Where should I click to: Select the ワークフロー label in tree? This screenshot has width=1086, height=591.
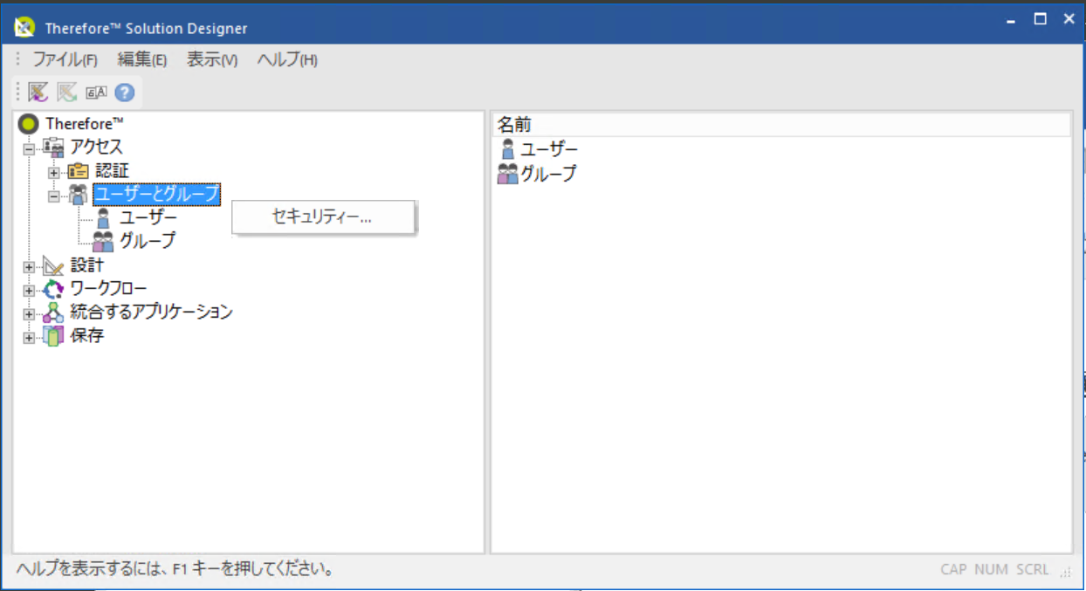coord(108,289)
